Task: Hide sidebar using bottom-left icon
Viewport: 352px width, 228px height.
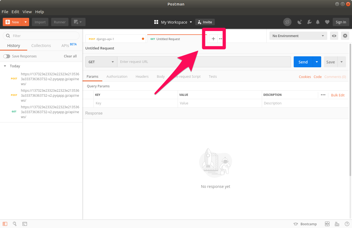Action: click(x=5, y=224)
